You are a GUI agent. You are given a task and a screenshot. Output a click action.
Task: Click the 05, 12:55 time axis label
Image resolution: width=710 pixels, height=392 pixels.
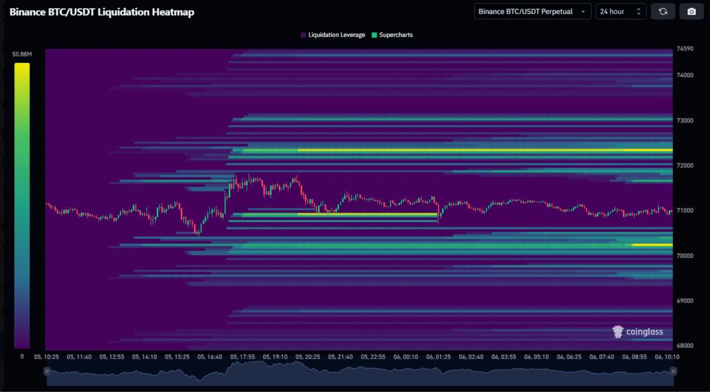[x=112, y=357]
